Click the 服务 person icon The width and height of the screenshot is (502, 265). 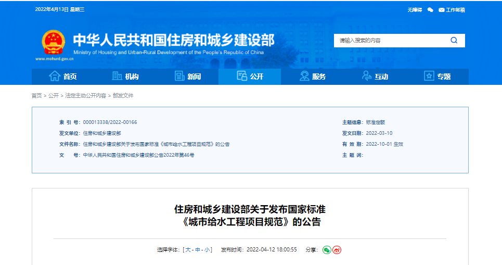pyautogui.click(x=304, y=76)
